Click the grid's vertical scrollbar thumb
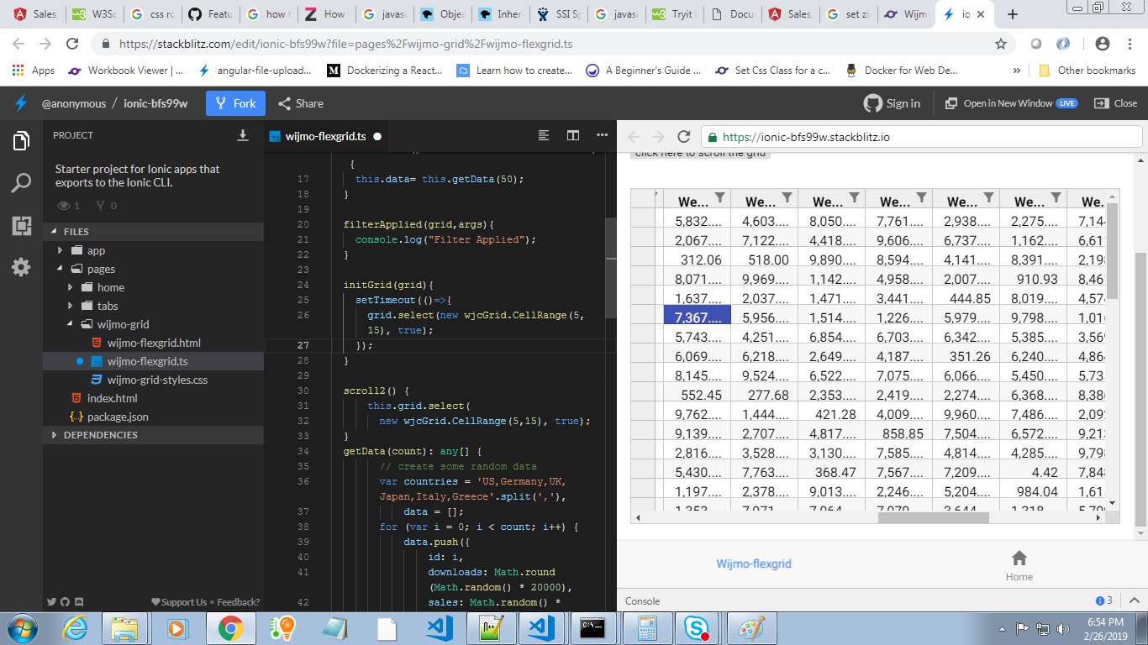 pyautogui.click(x=1113, y=250)
